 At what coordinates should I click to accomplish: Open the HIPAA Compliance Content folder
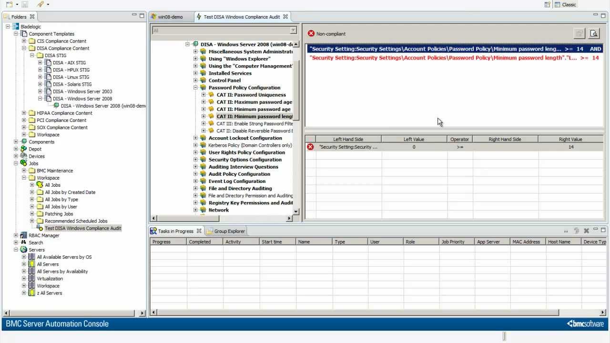(64, 113)
